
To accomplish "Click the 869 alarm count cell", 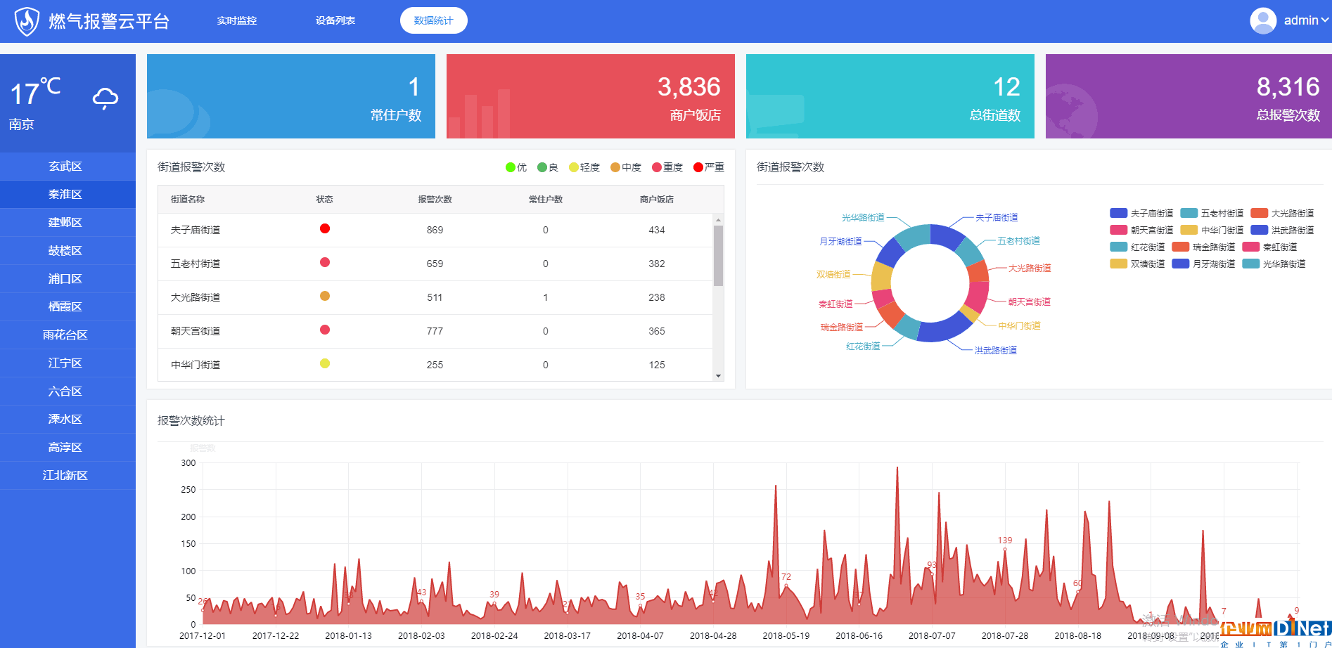I will pos(435,230).
